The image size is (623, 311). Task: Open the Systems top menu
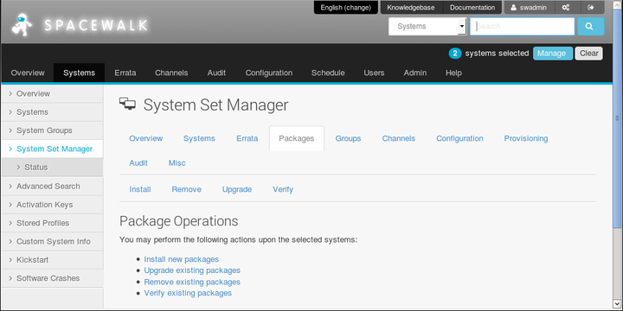tap(79, 73)
